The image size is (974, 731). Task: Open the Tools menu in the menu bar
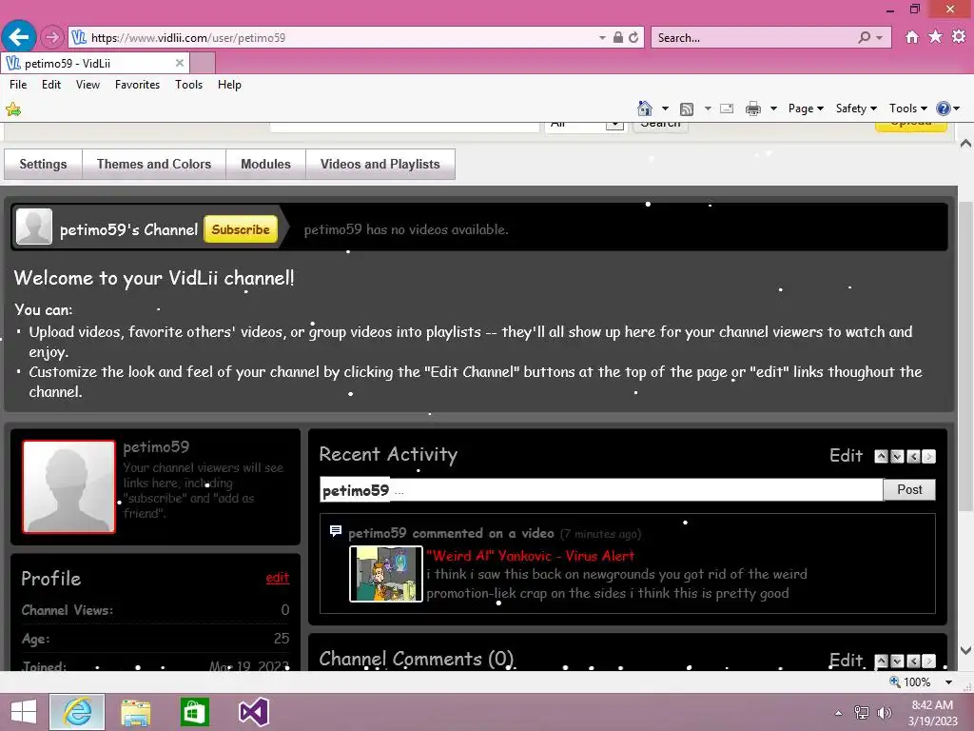coord(189,85)
